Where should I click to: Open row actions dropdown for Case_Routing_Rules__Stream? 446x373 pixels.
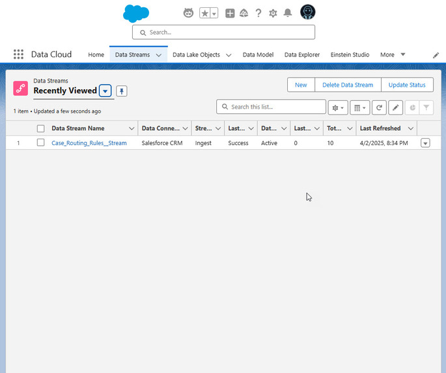[425, 143]
